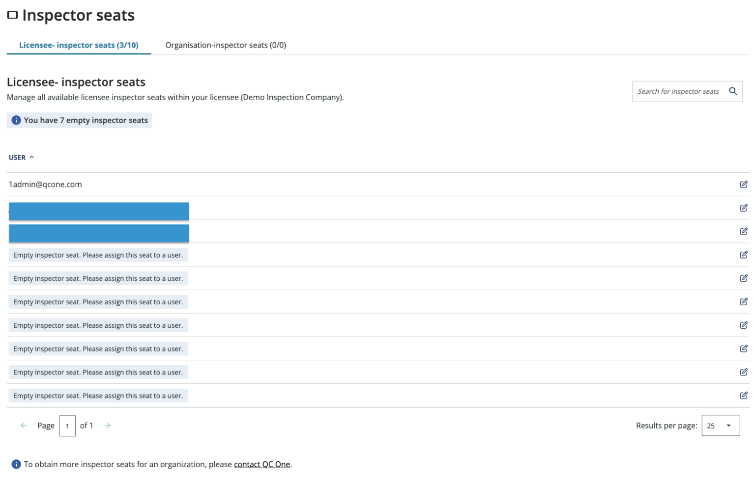
Task: Click the edit icon on the fifth empty seat row
Action: click(x=744, y=348)
